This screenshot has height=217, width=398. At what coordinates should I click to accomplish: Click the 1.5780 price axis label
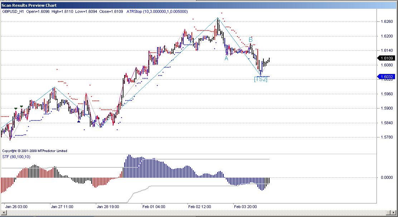pyautogui.click(x=387, y=137)
